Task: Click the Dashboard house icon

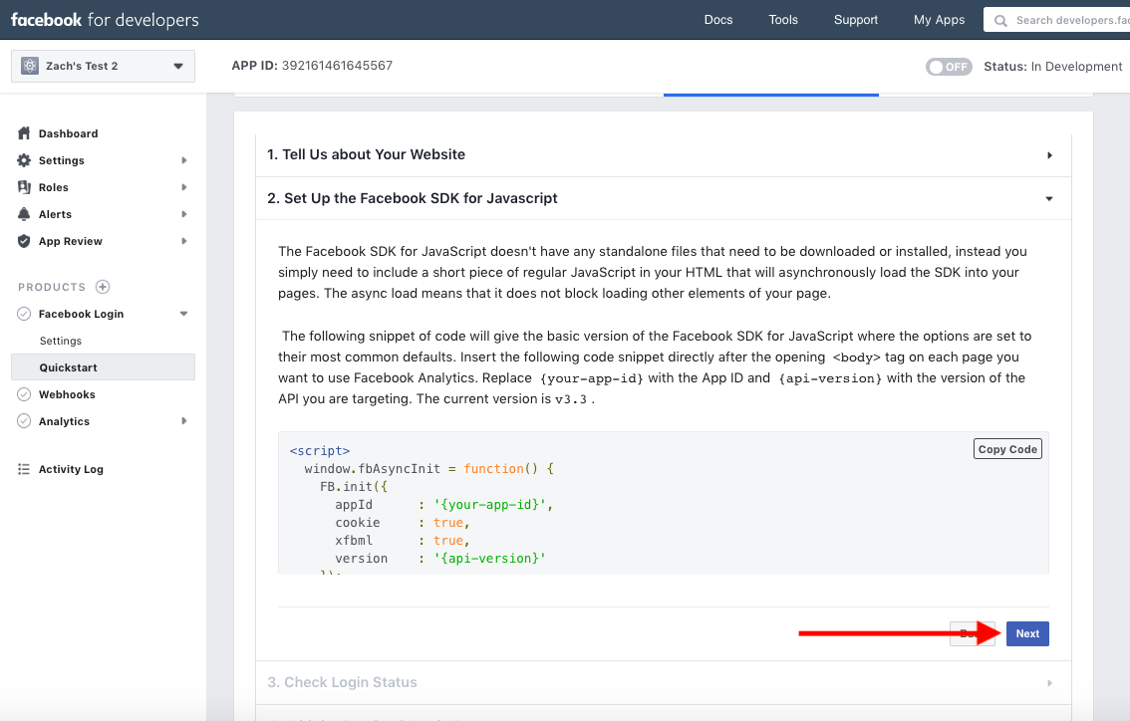Action: coord(24,133)
